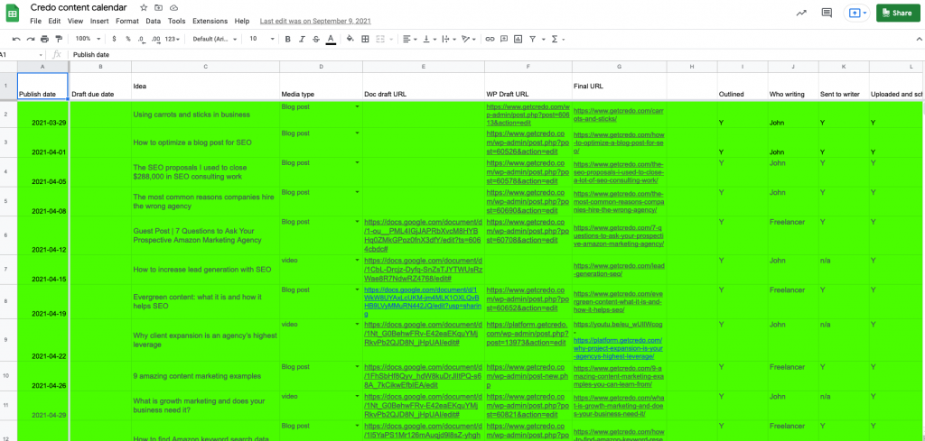Click the document title Credo content calendar

(x=79, y=7)
